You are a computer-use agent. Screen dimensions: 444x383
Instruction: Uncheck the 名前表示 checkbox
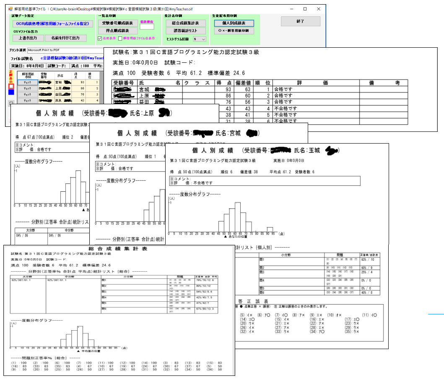click(x=99, y=39)
